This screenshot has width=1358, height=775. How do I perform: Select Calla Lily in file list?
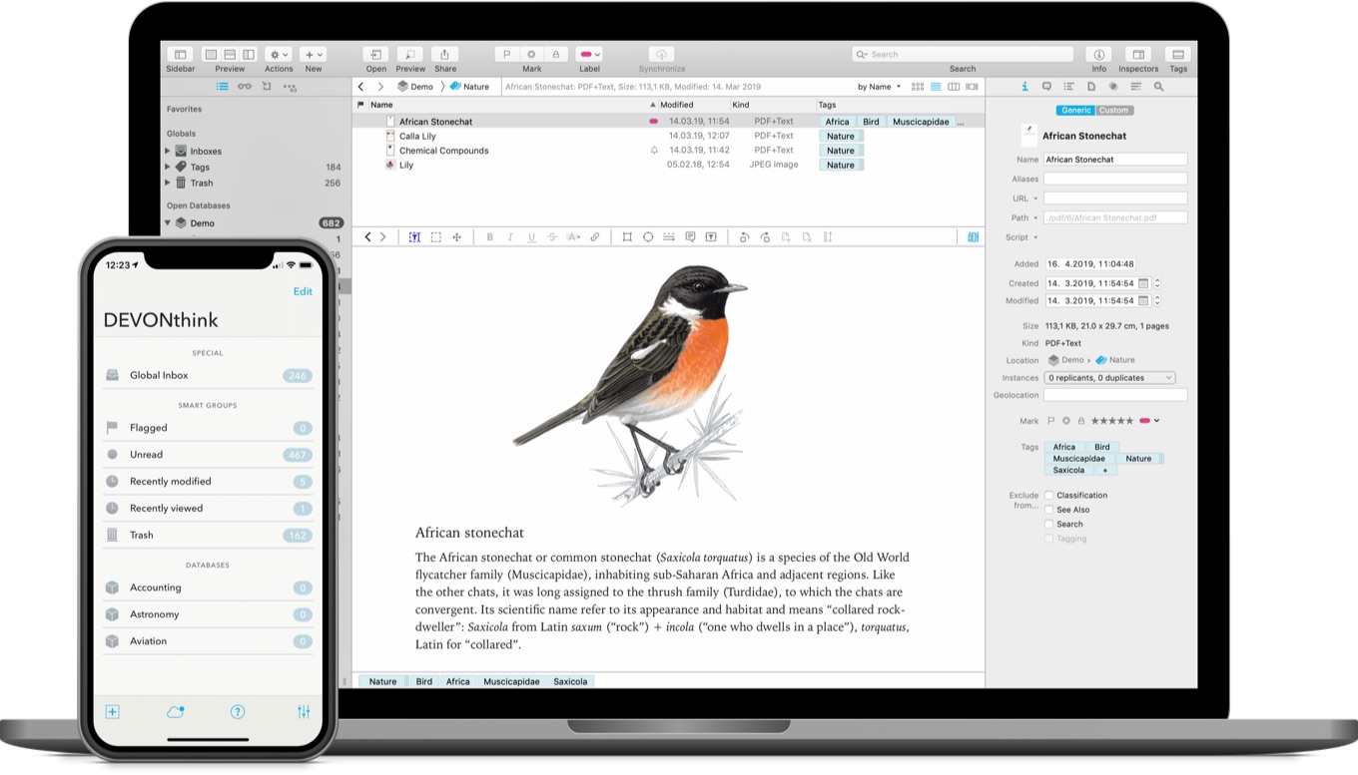417,136
